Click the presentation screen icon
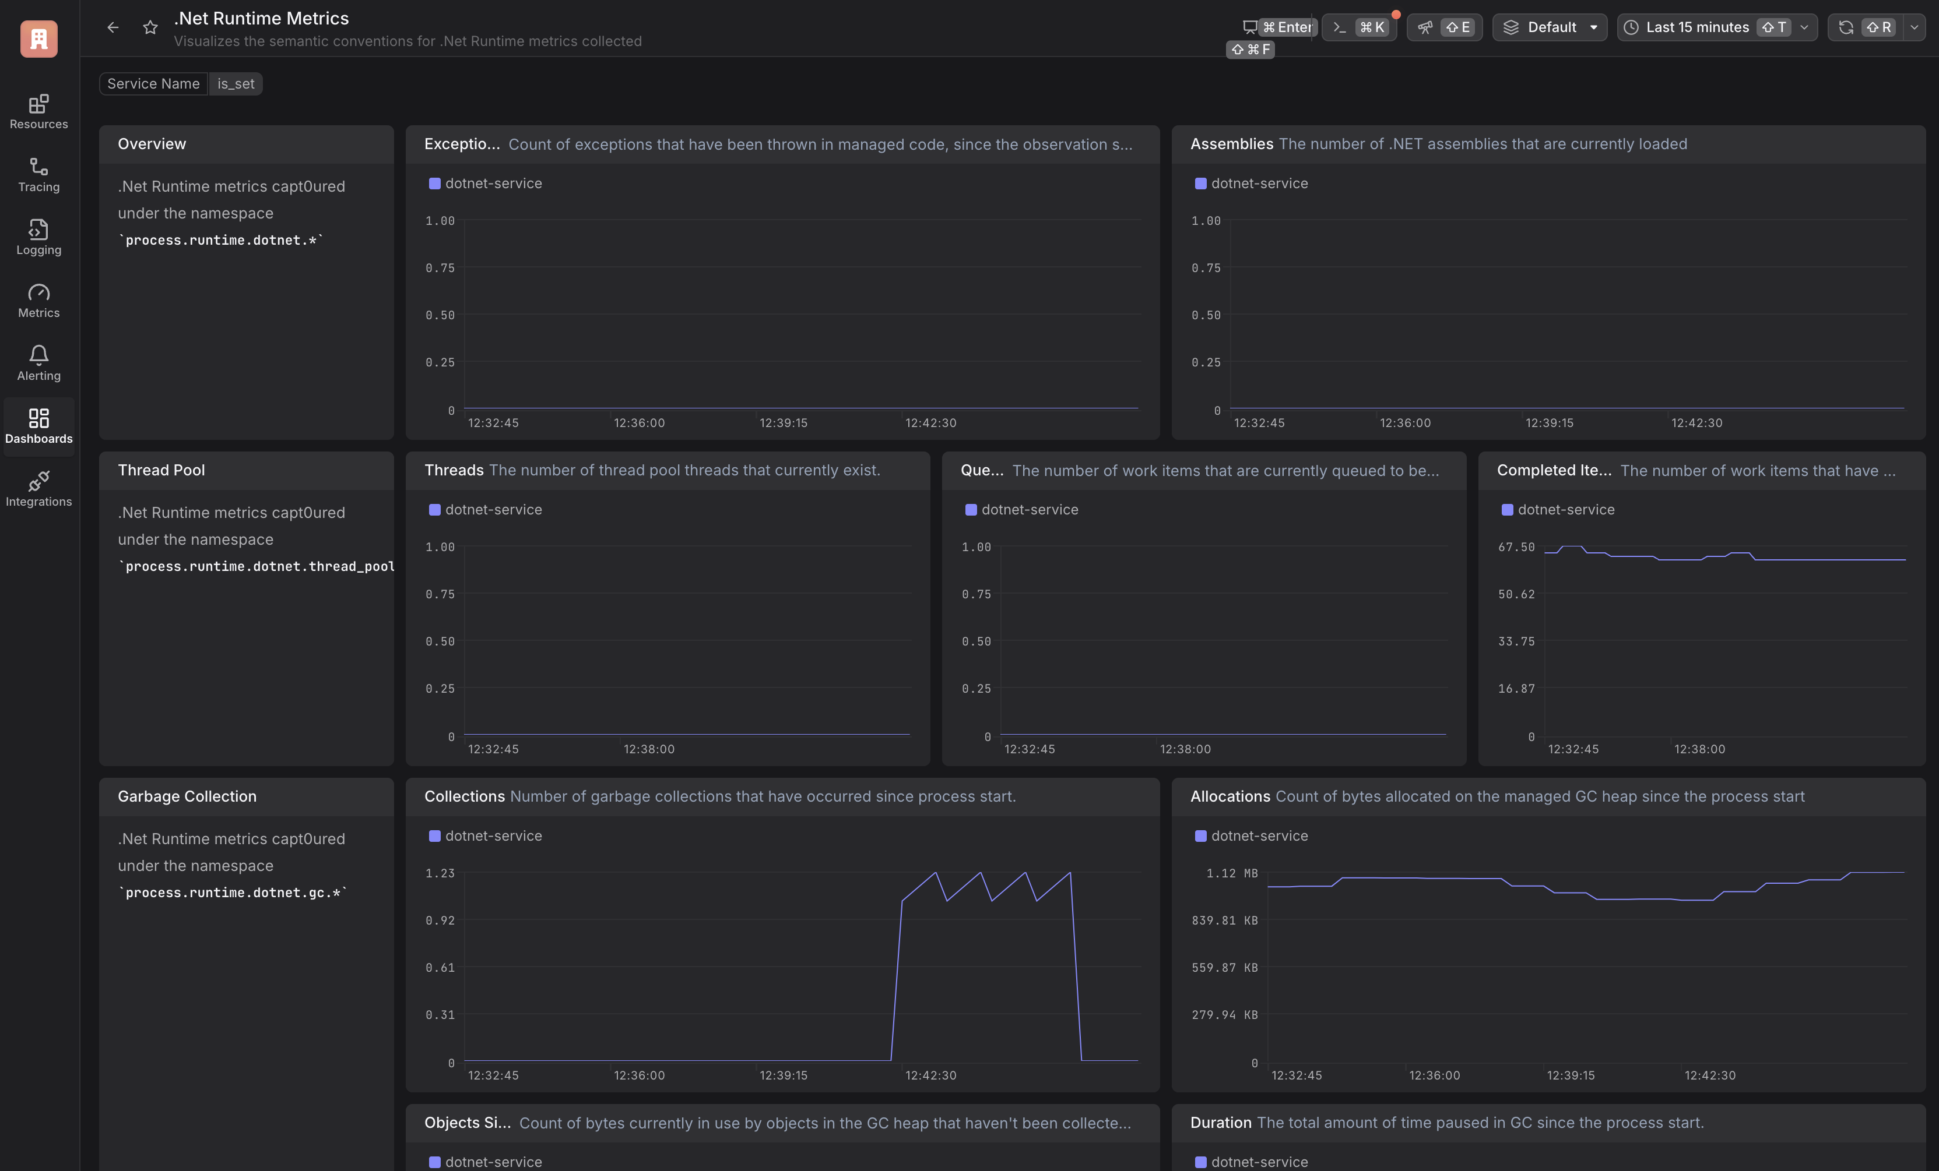1939x1171 pixels. [x=1250, y=27]
